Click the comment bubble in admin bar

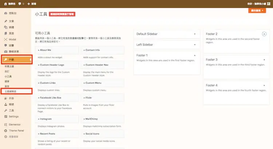tap(20, 4)
